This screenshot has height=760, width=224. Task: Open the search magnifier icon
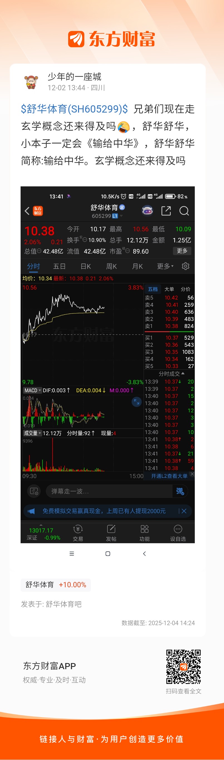tap(184, 211)
